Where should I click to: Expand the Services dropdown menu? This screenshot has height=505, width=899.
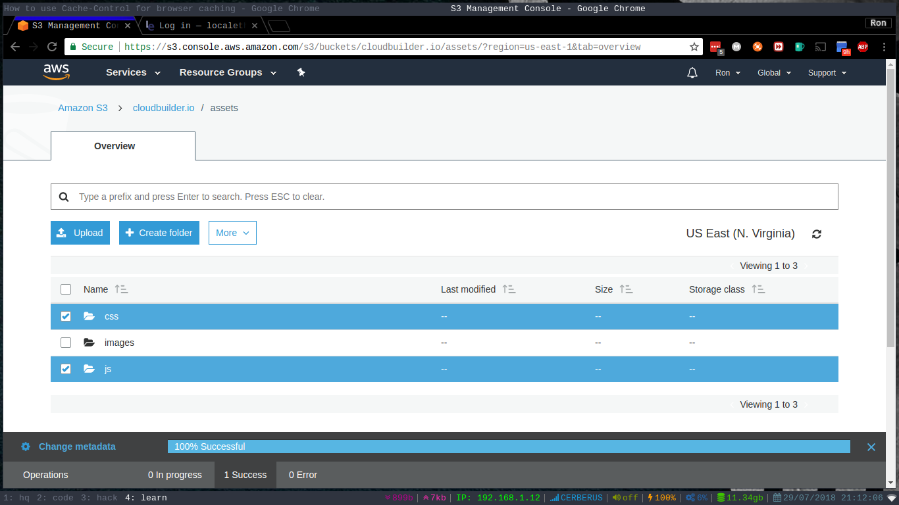coord(133,72)
